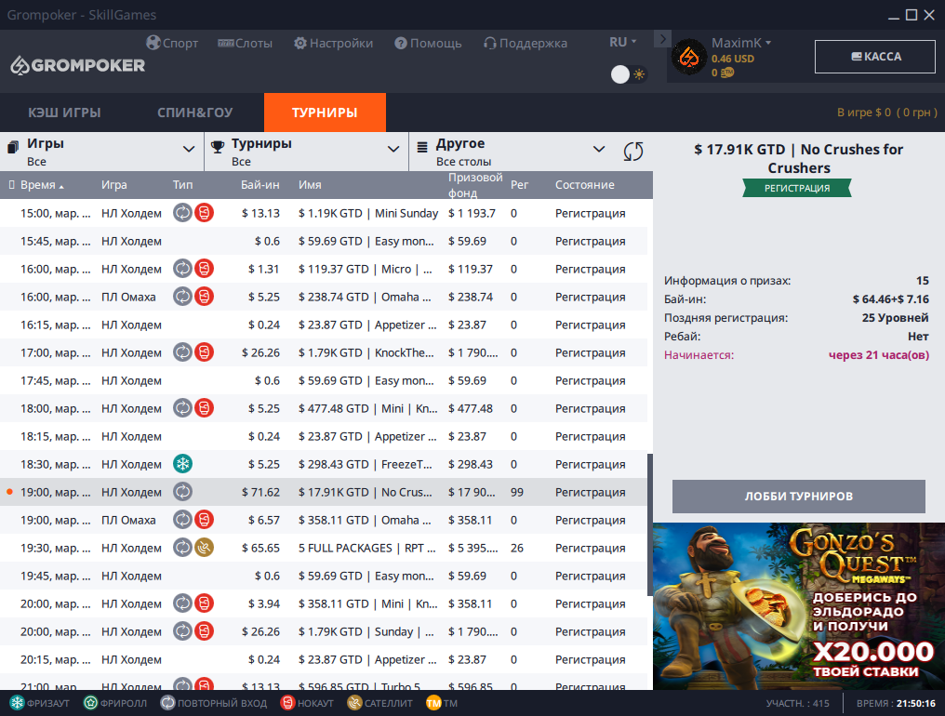The width and height of the screenshot is (945, 716).
Task: Click knockout icon on 19:00 ПЛ Омаха row
Action: 205,520
